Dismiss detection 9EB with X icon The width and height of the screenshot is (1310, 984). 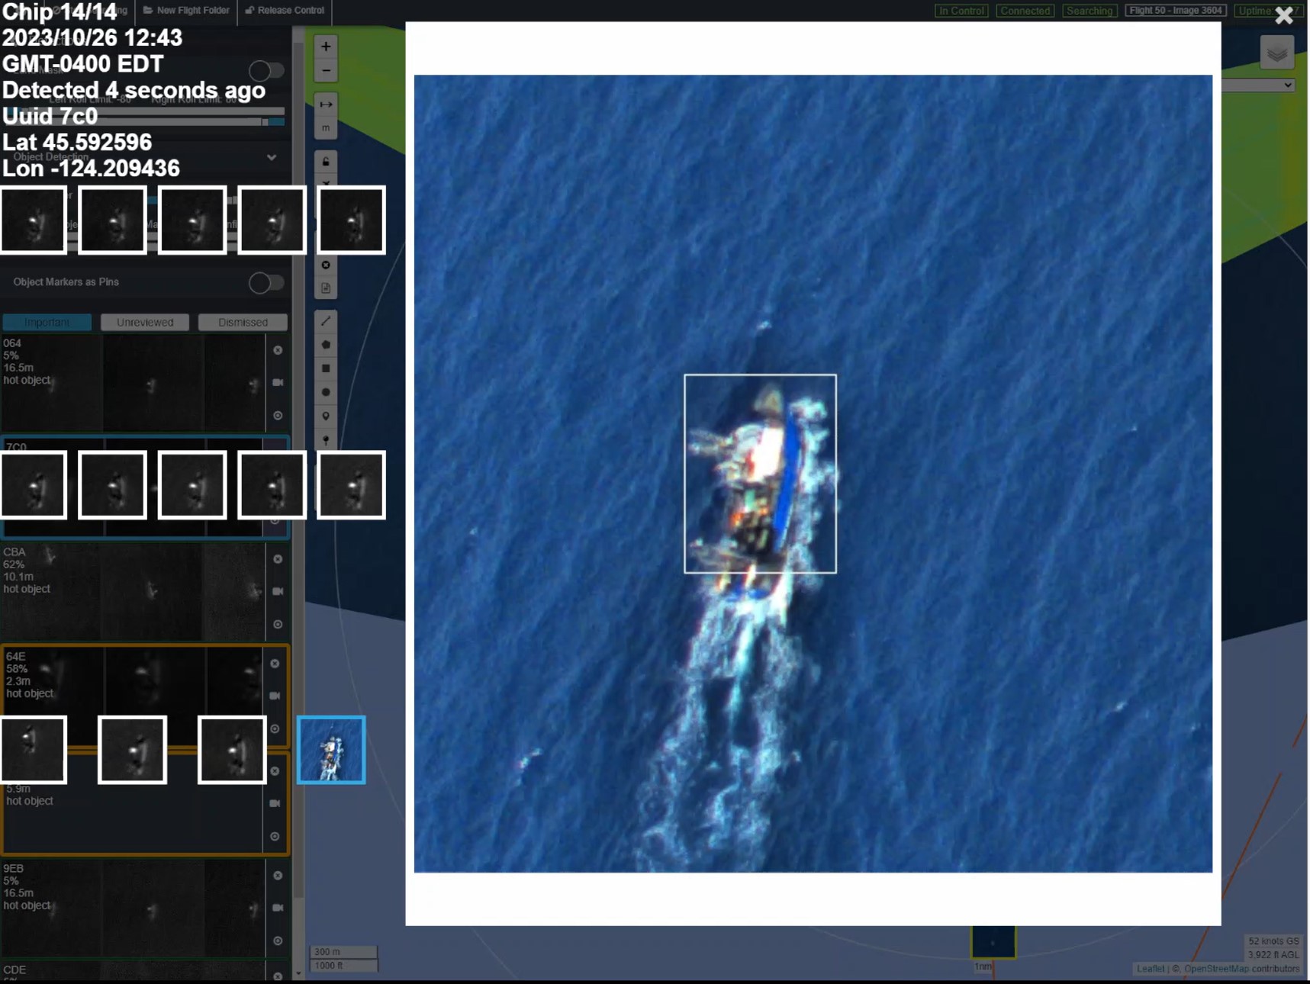pyautogui.click(x=278, y=876)
